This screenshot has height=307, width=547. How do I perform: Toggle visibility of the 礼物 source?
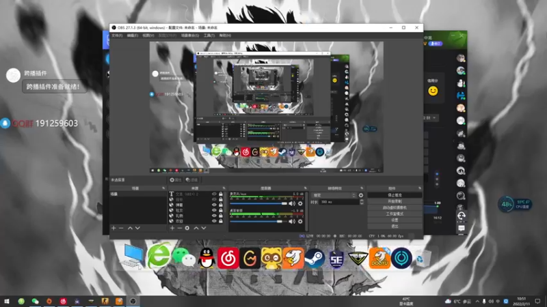[x=214, y=216]
